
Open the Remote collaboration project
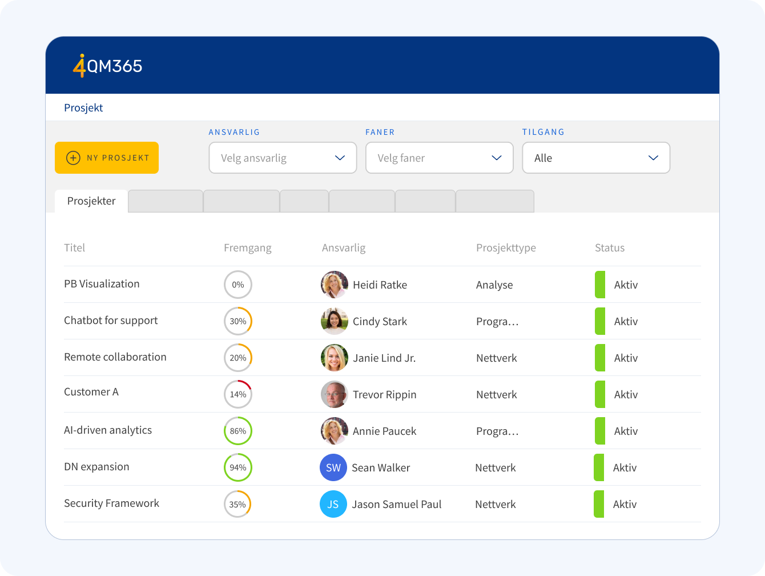115,357
